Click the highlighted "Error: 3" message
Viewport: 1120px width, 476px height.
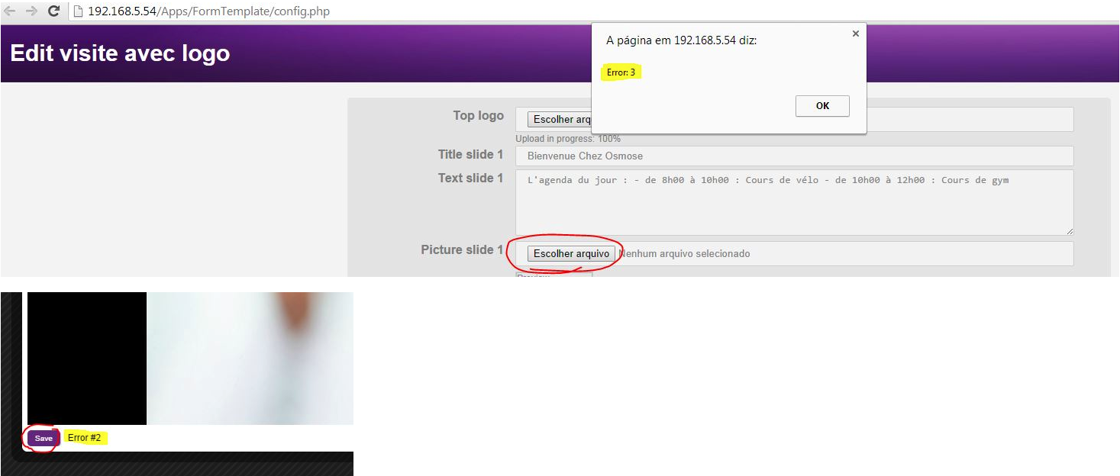click(x=621, y=72)
